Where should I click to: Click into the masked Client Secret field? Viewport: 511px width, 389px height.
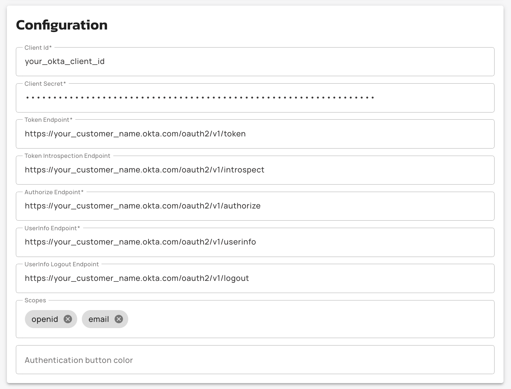(x=255, y=98)
